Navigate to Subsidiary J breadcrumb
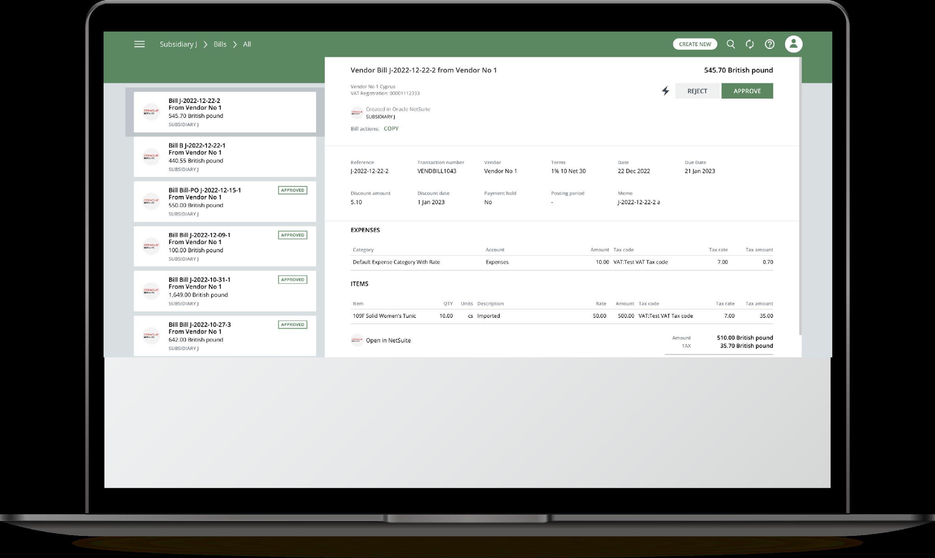 point(178,44)
